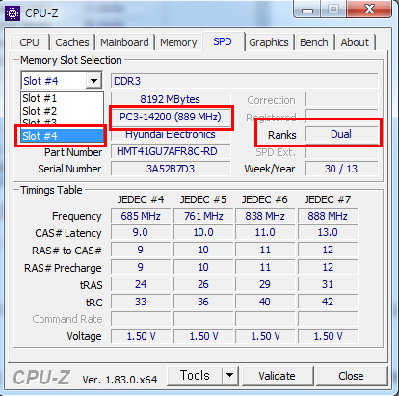Click the Ranks value Dual
399x396 pixels.
[x=341, y=134]
